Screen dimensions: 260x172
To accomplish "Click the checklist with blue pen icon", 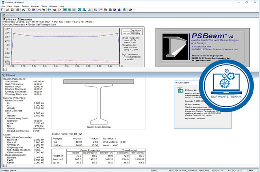I will coord(115,10).
